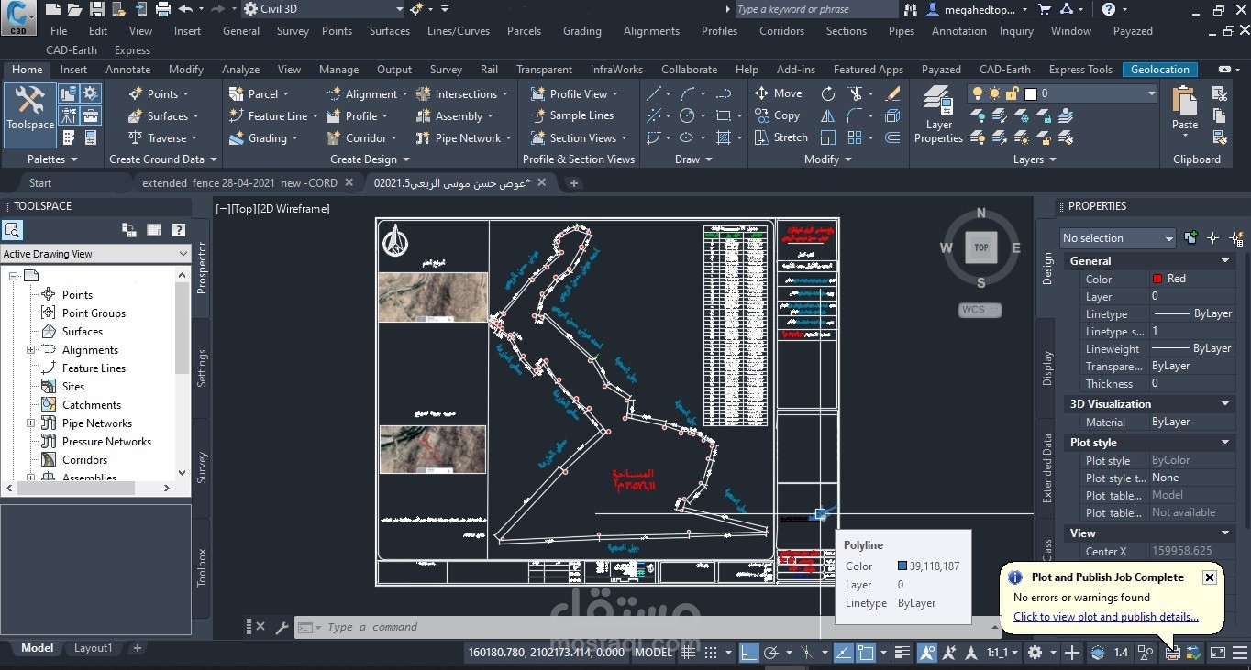Toggle drawing grid display in status bar
Screen dimensions: 1251x670
(x=689, y=653)
